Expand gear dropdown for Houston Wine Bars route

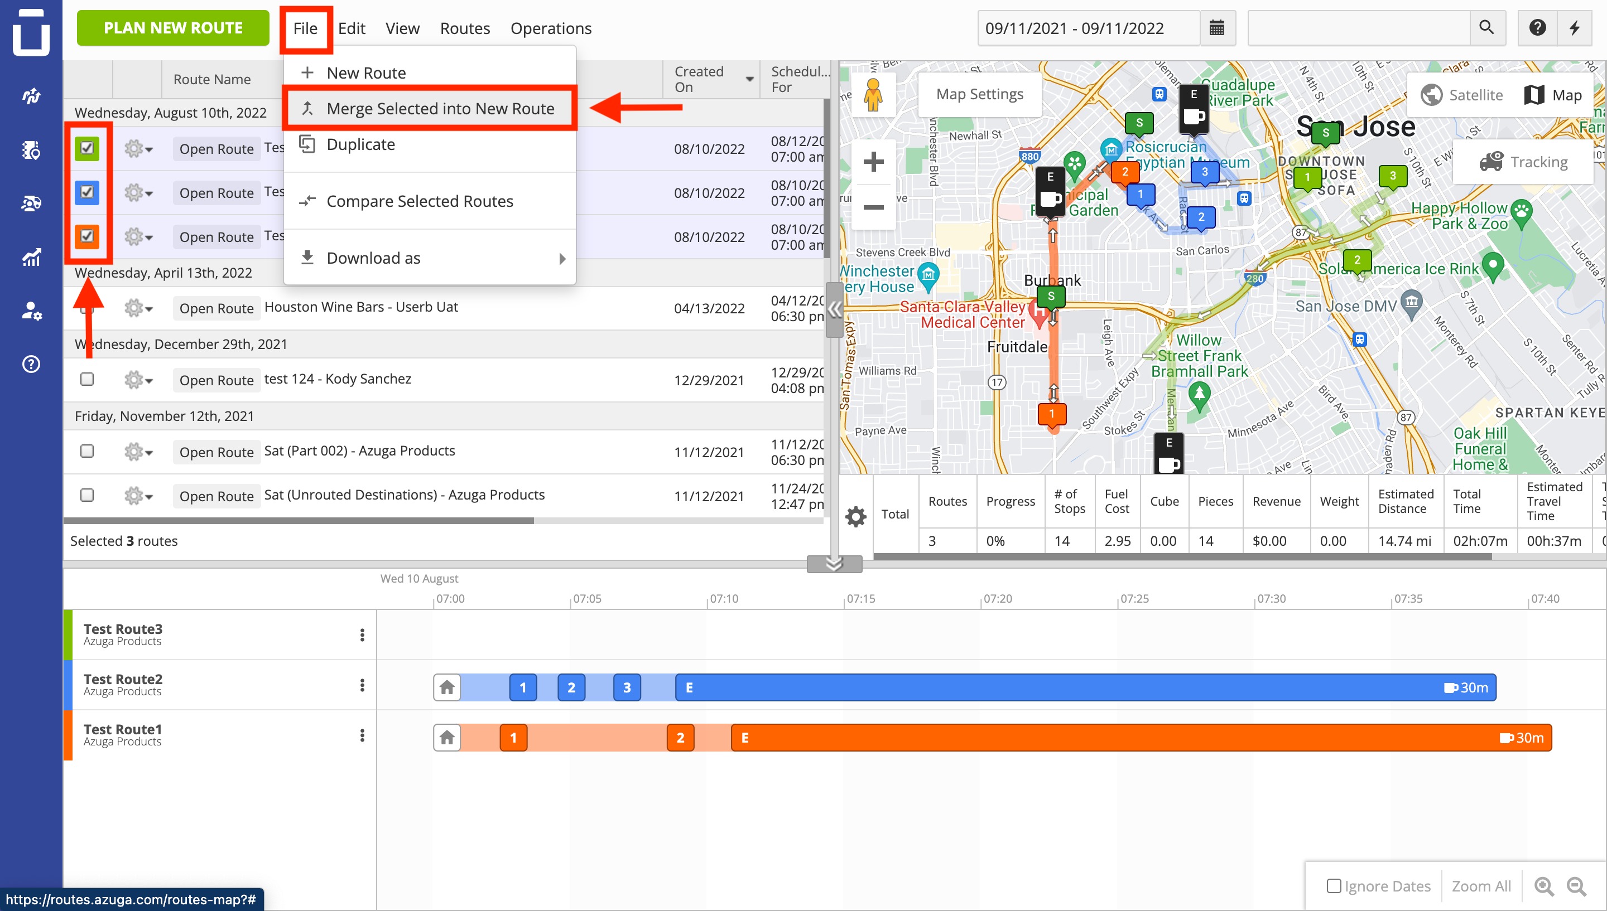[x=138, y=308]
